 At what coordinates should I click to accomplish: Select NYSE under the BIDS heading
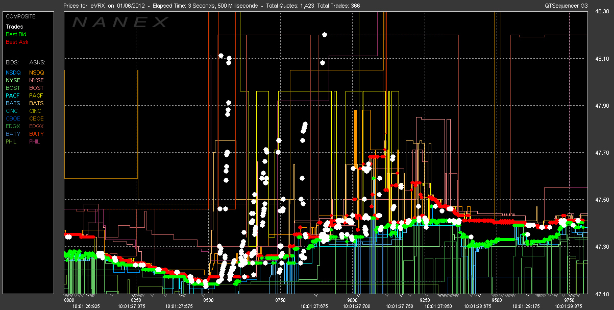click(13, 80)
